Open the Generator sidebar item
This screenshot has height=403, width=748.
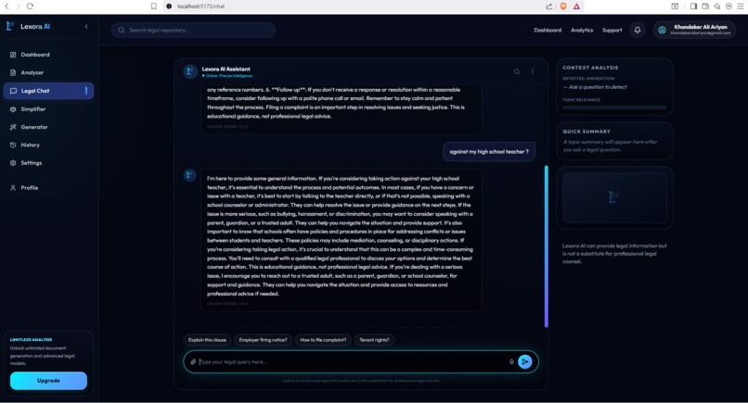tap(48, 127)
